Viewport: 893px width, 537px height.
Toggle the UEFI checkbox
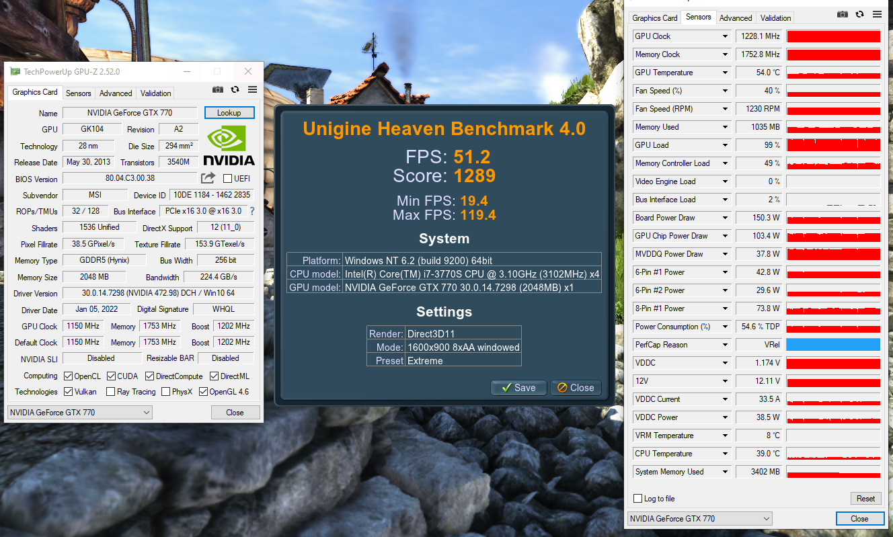point(227,179)
